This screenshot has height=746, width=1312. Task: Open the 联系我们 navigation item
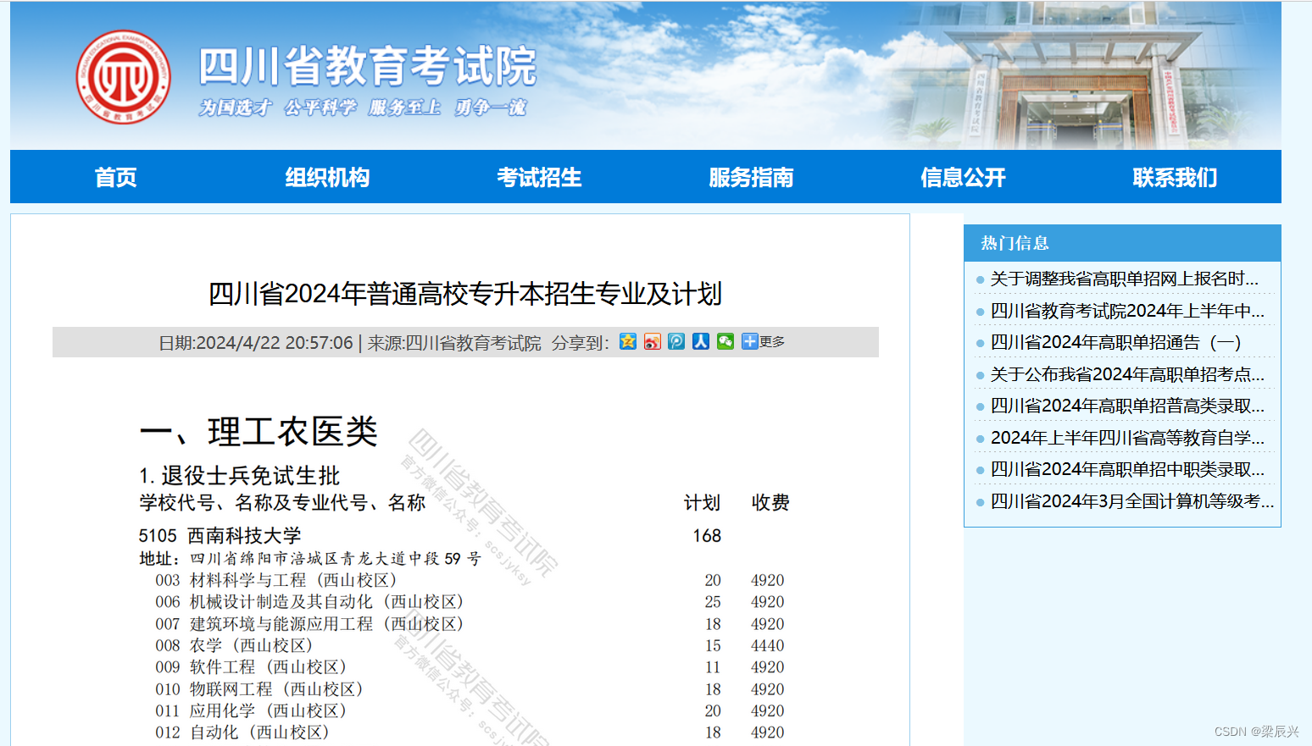click(1176, 177)
